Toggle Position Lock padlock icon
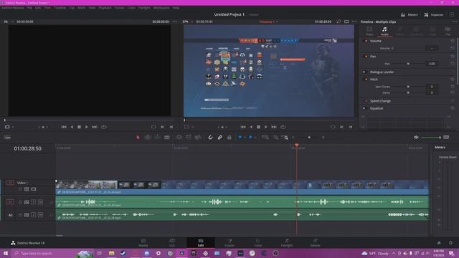 (x=229, y=137)
